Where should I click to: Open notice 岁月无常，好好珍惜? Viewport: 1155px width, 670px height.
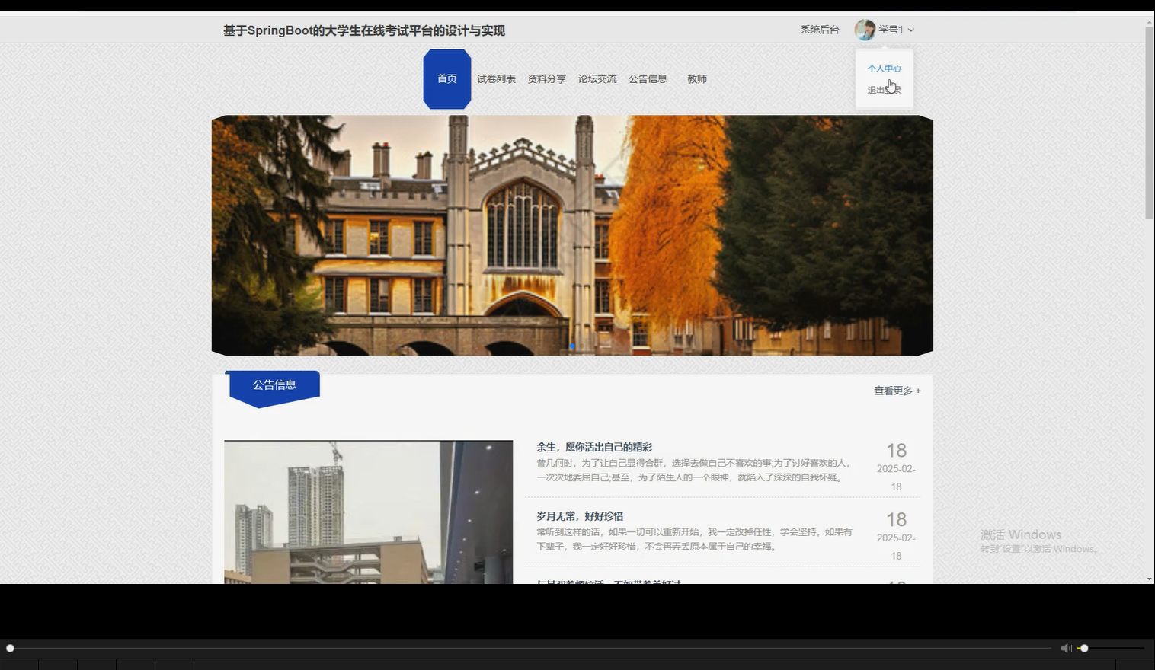[x=580, y=516]
